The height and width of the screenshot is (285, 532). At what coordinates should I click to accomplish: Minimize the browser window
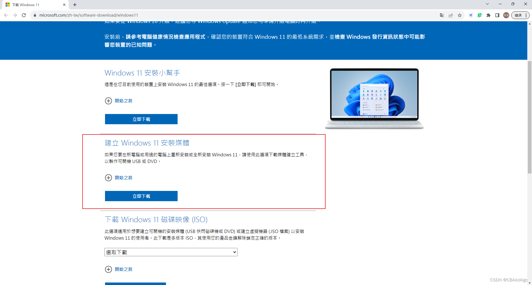pyautogui.click(x=500, y=4)
